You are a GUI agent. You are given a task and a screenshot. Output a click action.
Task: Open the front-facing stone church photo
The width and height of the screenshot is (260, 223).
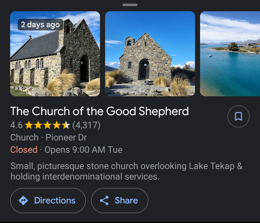[150, 54]
